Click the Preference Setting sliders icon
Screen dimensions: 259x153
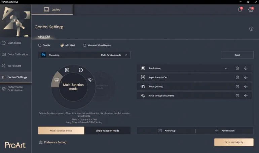(x=41, y=142)
